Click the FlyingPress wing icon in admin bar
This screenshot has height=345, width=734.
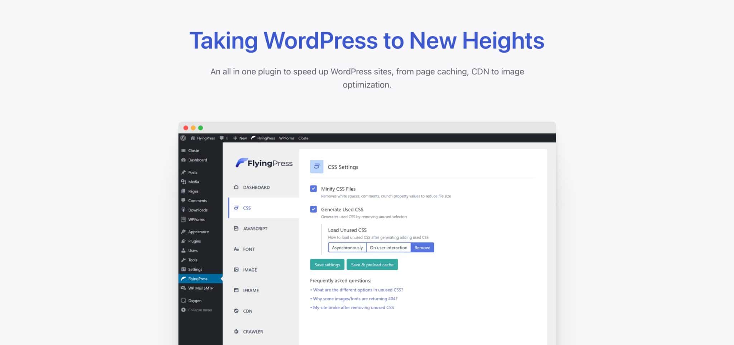coord(253,138)
